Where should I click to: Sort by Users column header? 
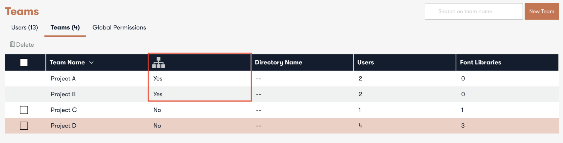click(366, 63)
